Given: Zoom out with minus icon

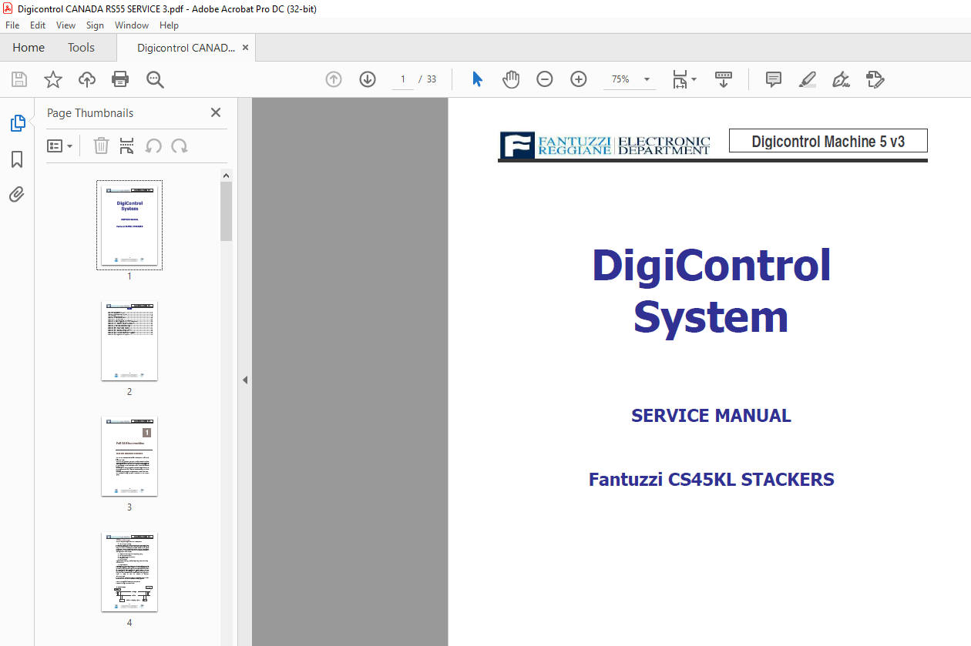Looking at the screenshot, I should [x=545, y=79].
